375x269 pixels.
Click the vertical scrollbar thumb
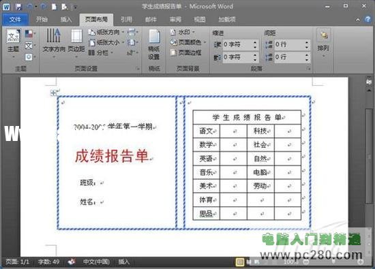(369, 156)
